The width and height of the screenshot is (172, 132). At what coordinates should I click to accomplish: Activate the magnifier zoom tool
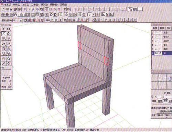pos(9,59)
